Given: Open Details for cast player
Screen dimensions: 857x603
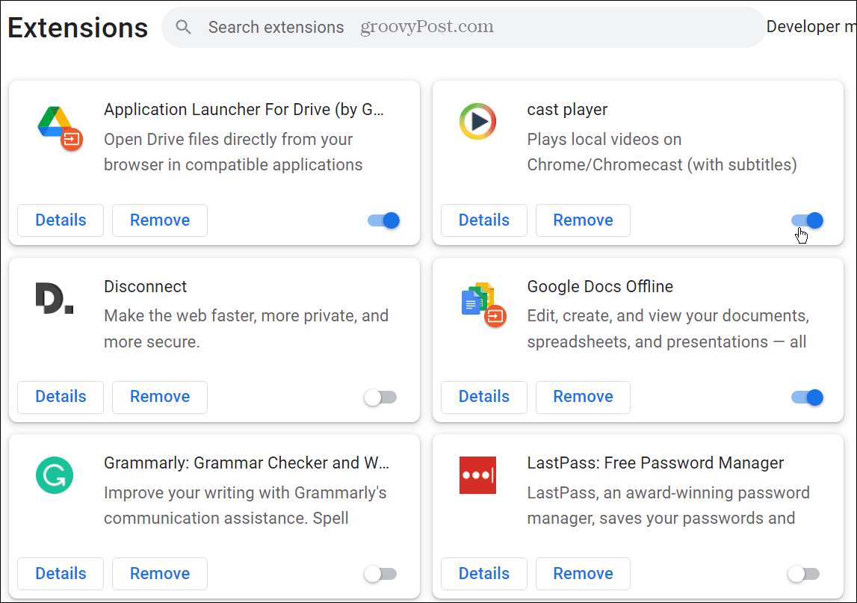Looking at the screenshot, I should coord(483,220).
